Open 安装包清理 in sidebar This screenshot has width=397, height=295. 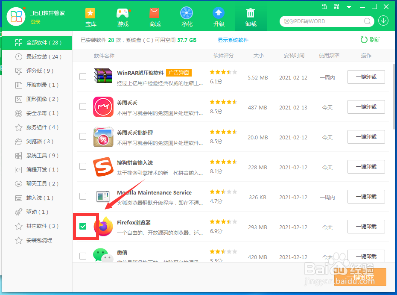(x=37, y=240)
